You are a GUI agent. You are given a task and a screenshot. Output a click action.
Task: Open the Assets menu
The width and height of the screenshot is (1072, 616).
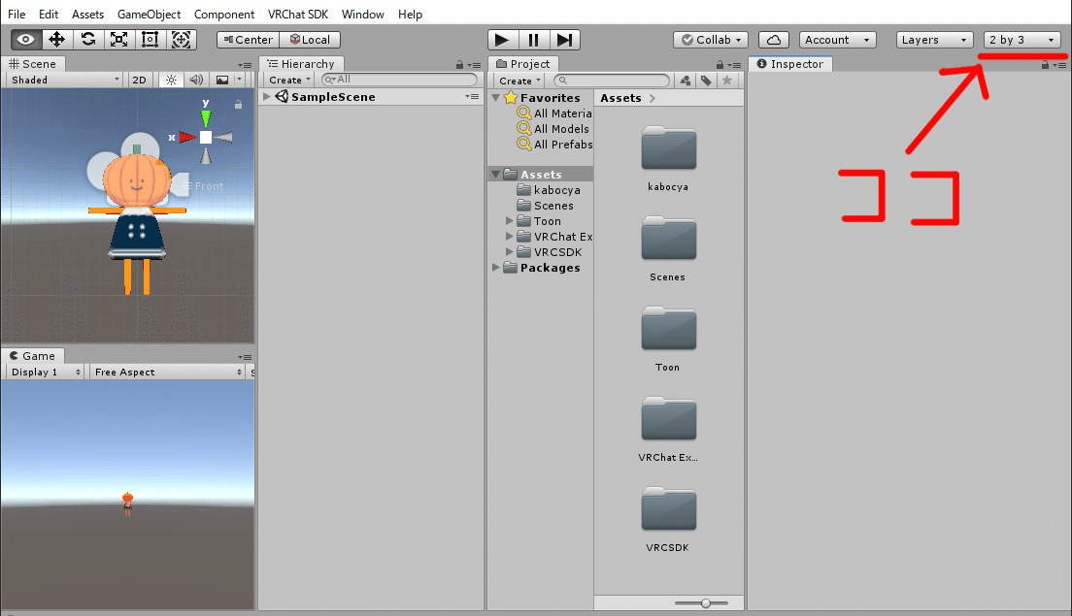click(x=87, y=15)
